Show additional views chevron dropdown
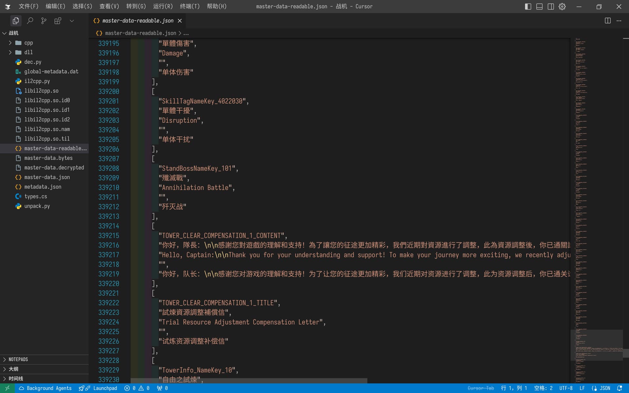The width and height of the screenshot is (629, 393). pos(72,21)
